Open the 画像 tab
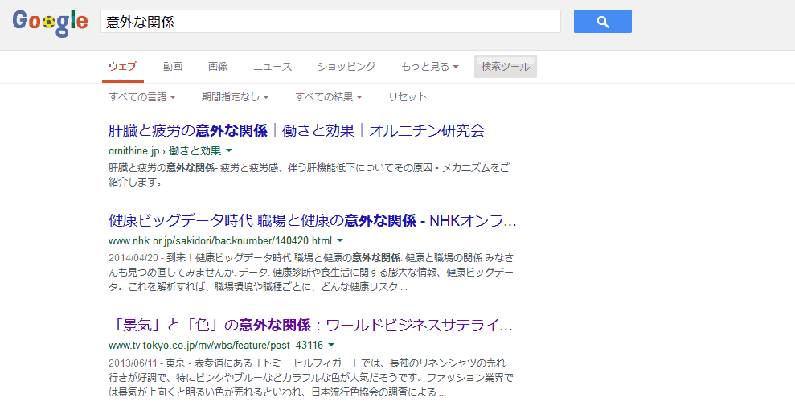The height and width of the screenshot is (410, 795). [x=218, y=67]
